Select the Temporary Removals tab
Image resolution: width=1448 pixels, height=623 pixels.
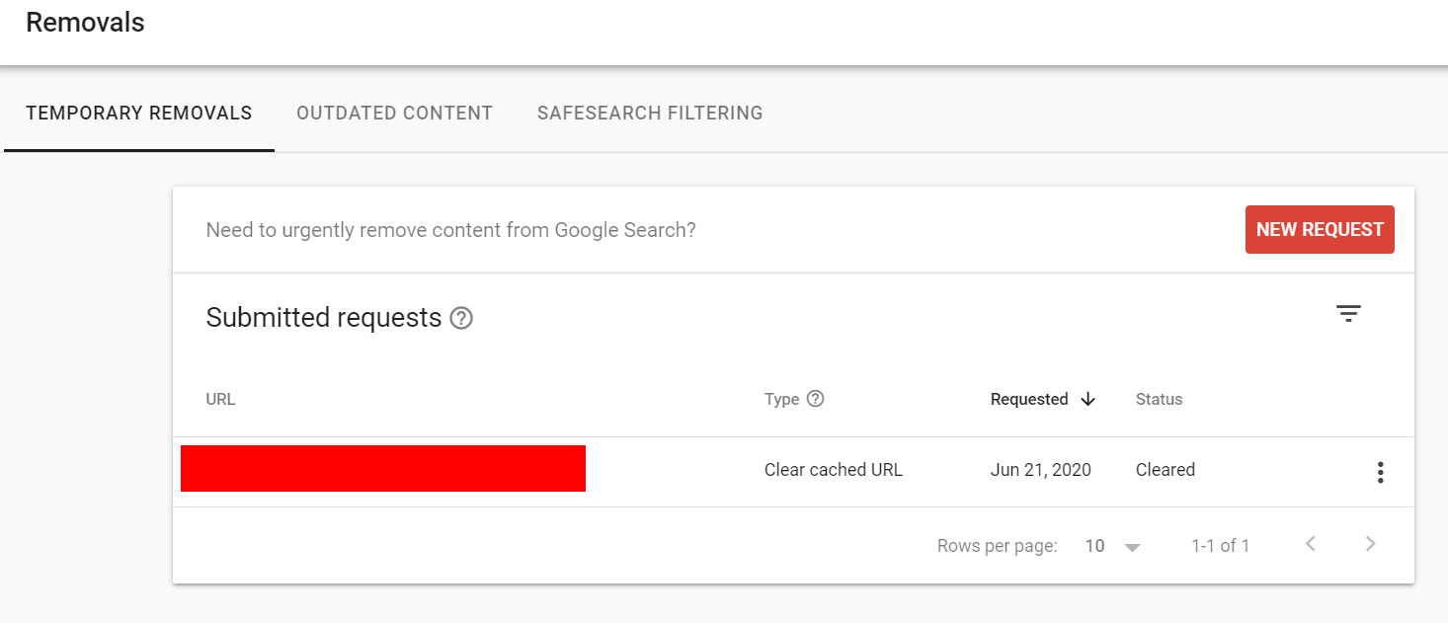139,113
